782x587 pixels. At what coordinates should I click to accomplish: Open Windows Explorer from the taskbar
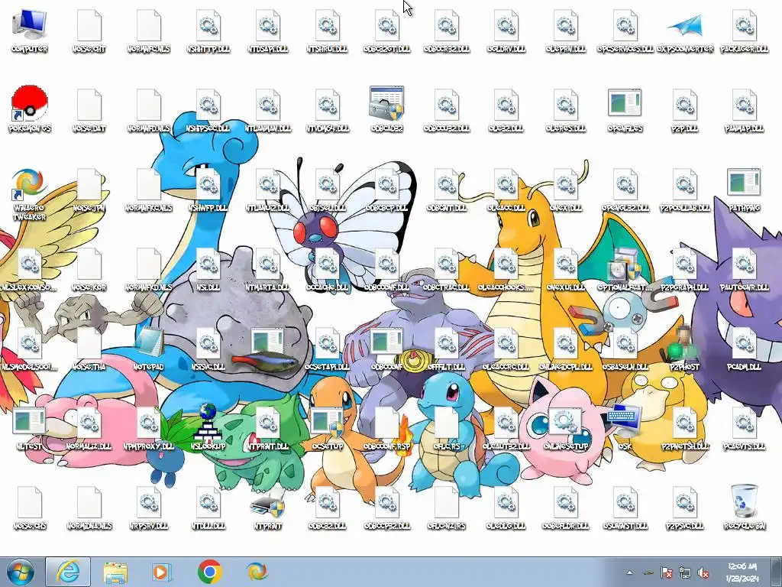[115, 572]
